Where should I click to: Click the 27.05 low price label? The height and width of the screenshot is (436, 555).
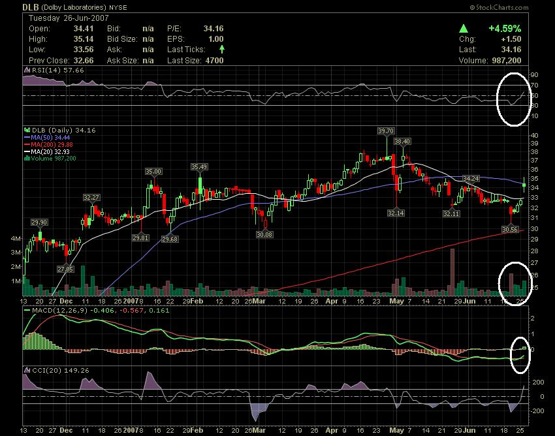65,270
